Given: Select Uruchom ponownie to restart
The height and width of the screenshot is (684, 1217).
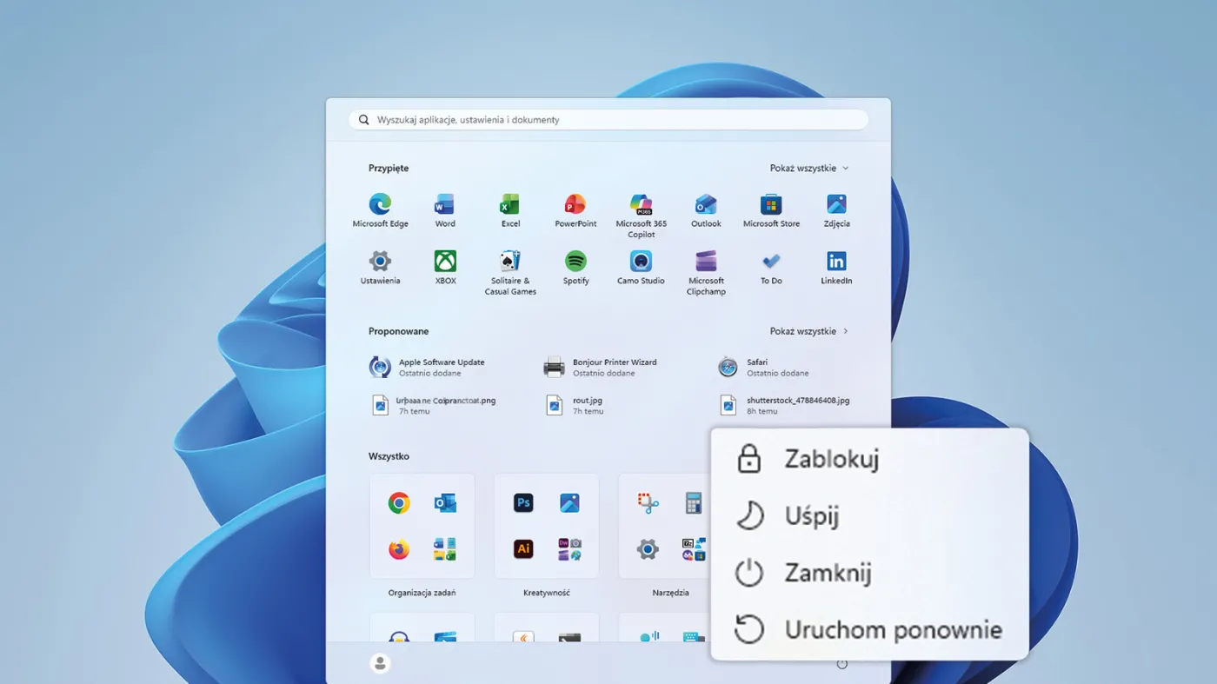Looking at the screenshot, I should pyautogui.click(x=869, y=629).
